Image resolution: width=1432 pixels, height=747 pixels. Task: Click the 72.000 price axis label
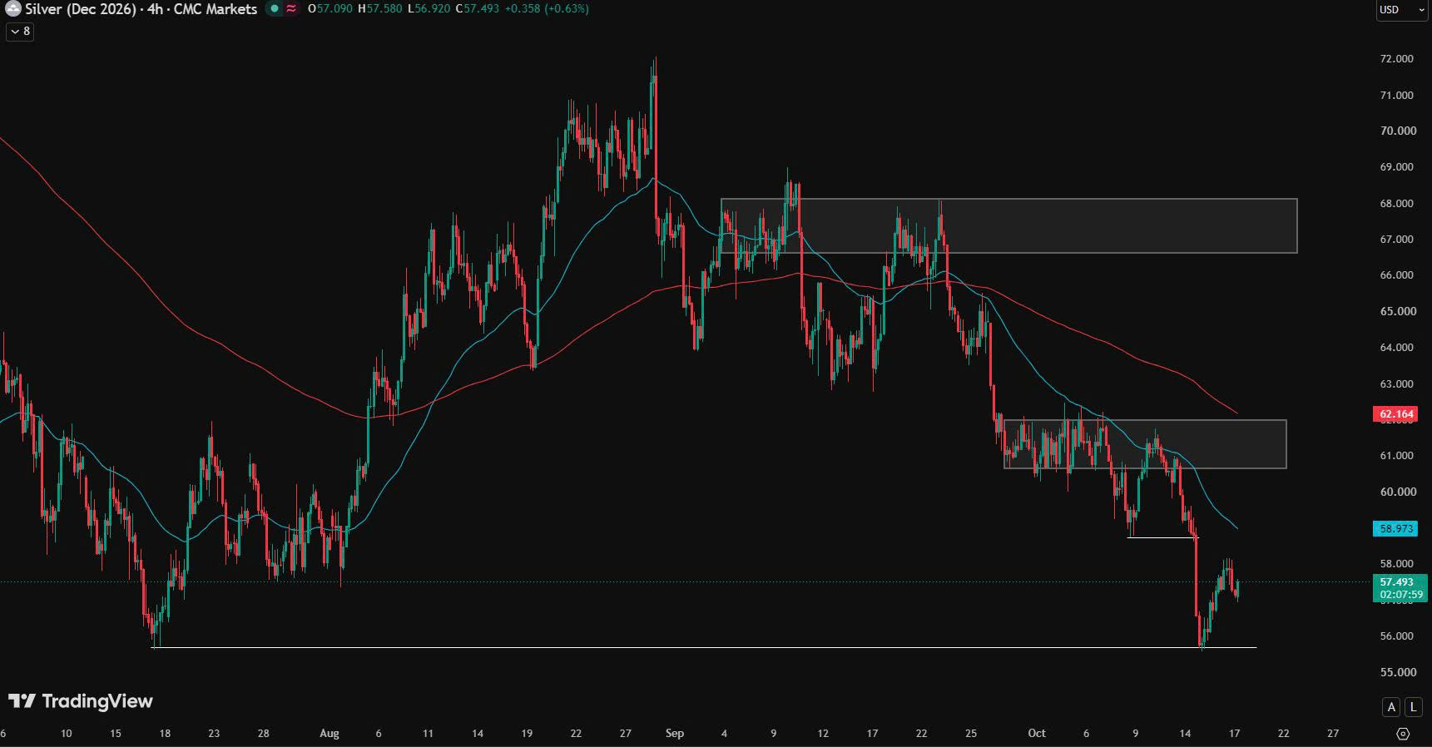(1397, 59)
